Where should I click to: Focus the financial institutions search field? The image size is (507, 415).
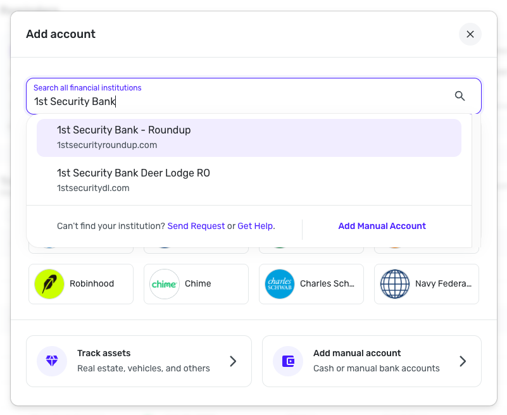pos(241,101)
